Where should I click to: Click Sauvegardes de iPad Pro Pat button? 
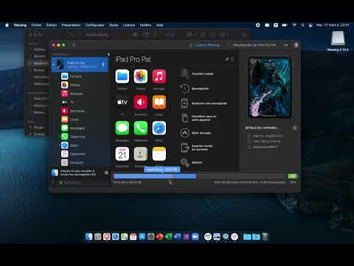pyautogui.click(x=254, y=45)
